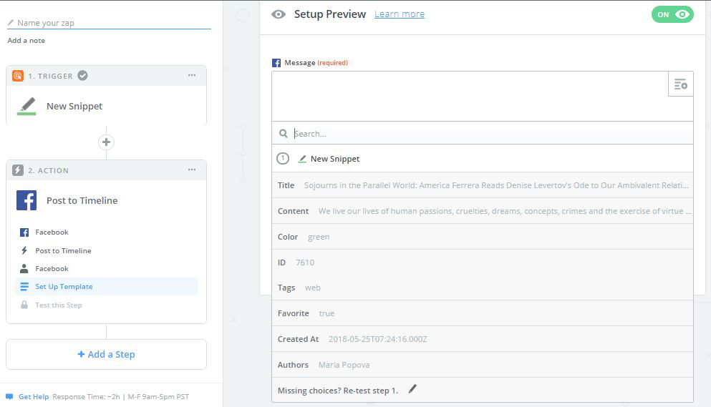
Task: Choose the Color green field option
Action: 483,237
